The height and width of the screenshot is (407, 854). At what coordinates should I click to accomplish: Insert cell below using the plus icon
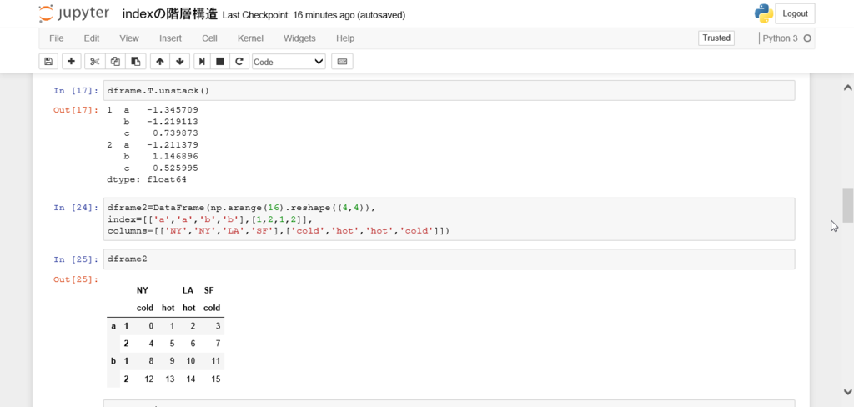(71, 62)
